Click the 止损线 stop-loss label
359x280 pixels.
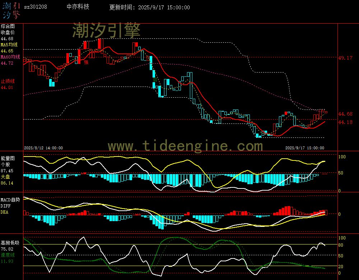(x=8, y=81)
